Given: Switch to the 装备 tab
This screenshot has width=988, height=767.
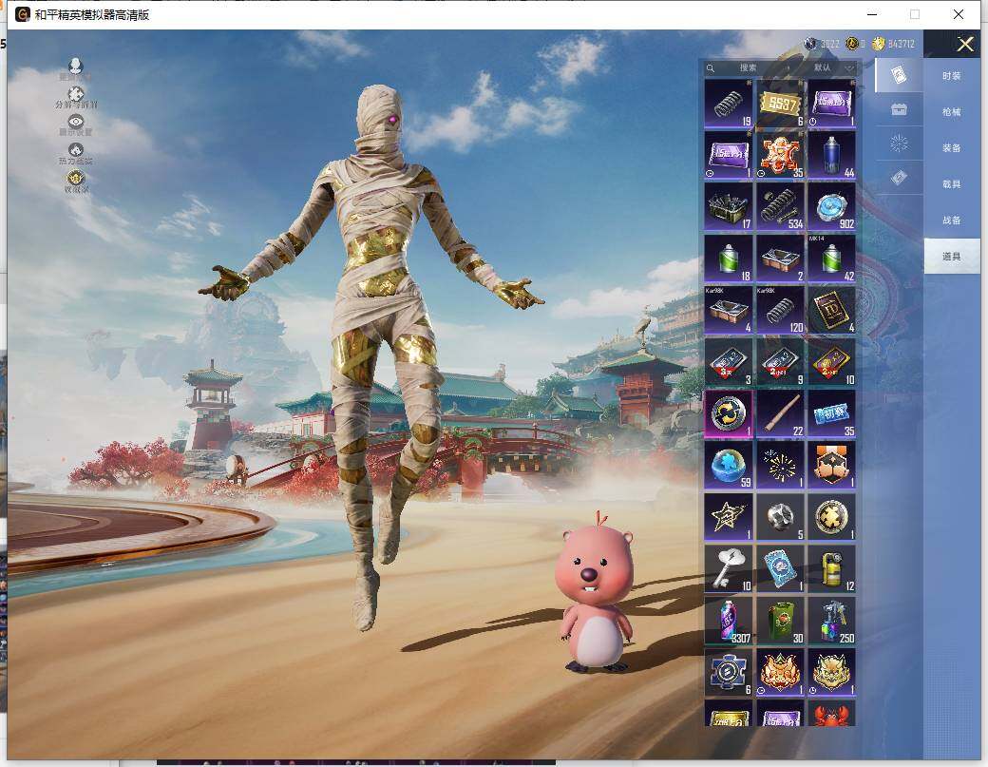Looking at the screenshot, I should click(952, 147).
